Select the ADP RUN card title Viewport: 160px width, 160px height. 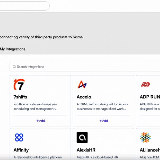tap(150, 97)
